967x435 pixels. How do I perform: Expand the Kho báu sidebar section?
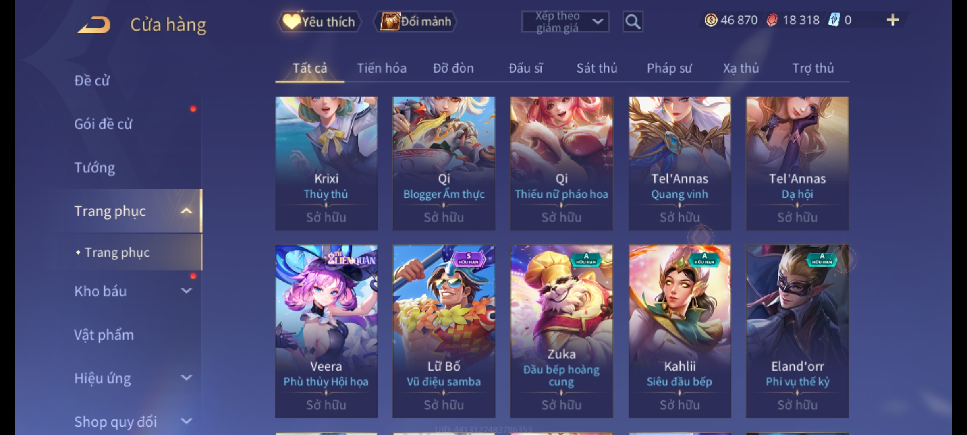click(x=186, y=290)
